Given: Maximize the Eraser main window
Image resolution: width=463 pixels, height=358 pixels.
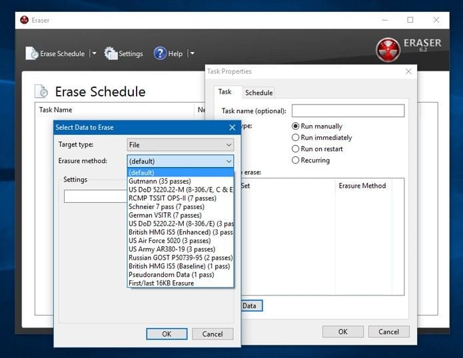Looking at the screenshot, I should (410, 20).
